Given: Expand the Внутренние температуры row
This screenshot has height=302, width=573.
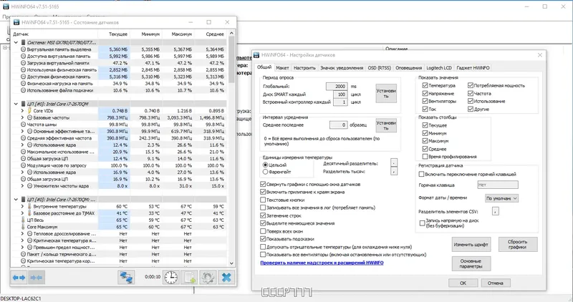Looking at the screenshot, I should (x=22, y=206).
